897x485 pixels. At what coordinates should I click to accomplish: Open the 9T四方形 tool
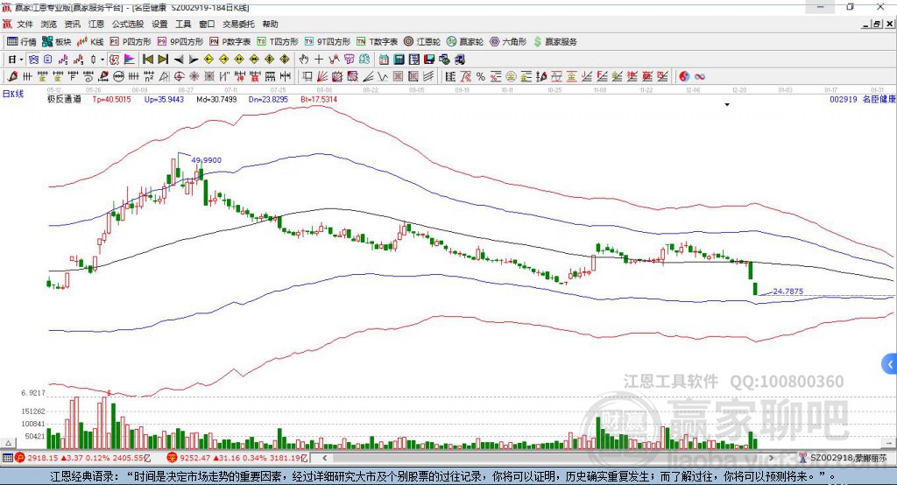tap(327, 42)
